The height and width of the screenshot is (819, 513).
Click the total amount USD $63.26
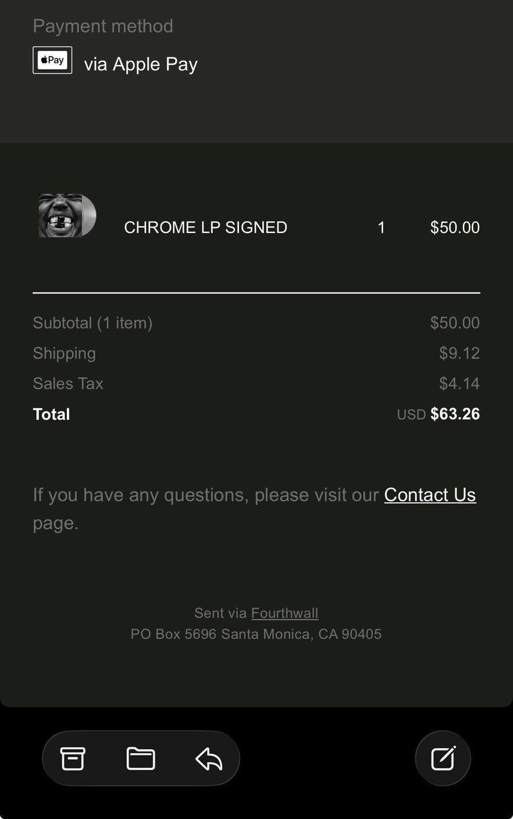point(438,414)
